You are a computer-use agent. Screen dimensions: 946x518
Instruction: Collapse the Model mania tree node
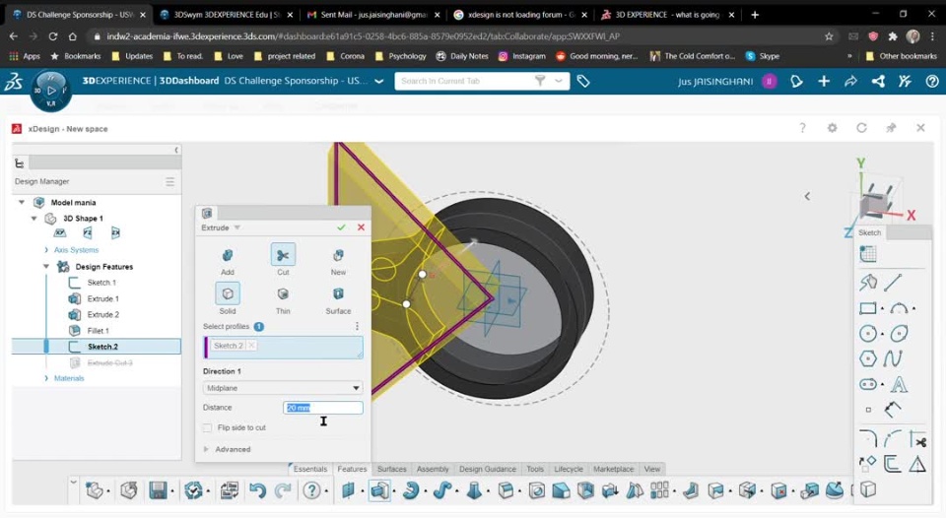tap(22, 203)
